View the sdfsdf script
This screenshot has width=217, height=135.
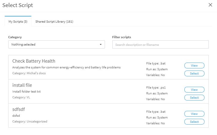(194, 114)
